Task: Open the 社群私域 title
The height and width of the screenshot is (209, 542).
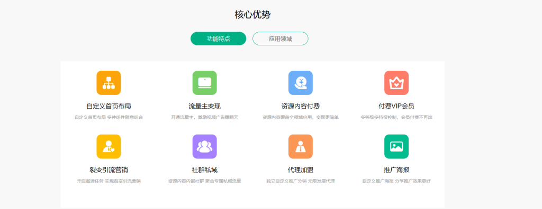Action: [205, 170]
